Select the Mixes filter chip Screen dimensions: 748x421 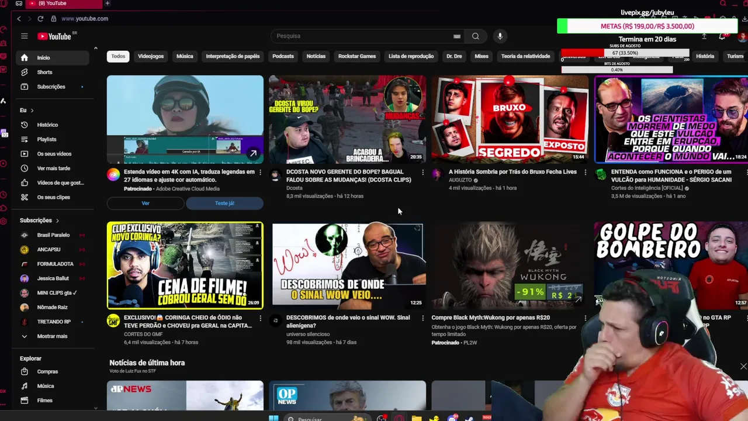click(482, 56)
